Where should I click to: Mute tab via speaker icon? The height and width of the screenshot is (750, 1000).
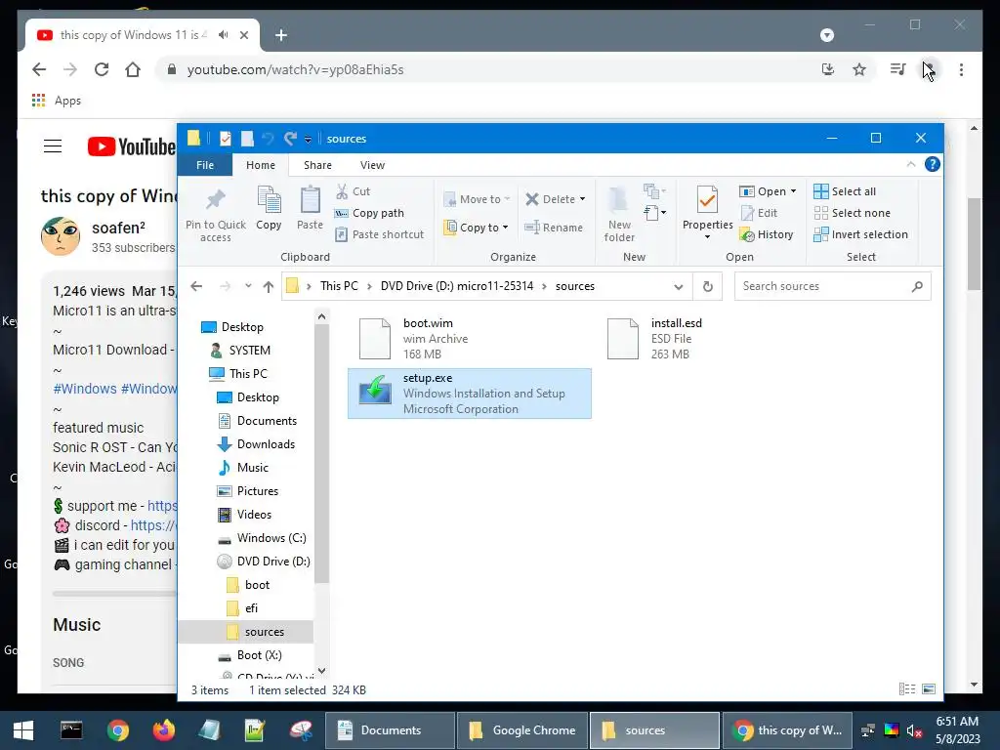click(x=224, y=35)
